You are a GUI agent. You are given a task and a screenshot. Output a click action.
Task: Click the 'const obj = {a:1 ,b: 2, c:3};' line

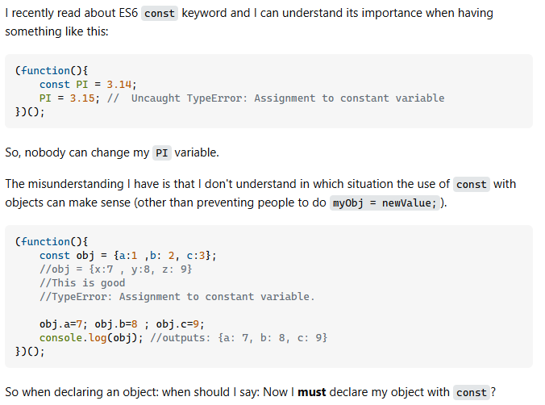(x=127, y=255)
